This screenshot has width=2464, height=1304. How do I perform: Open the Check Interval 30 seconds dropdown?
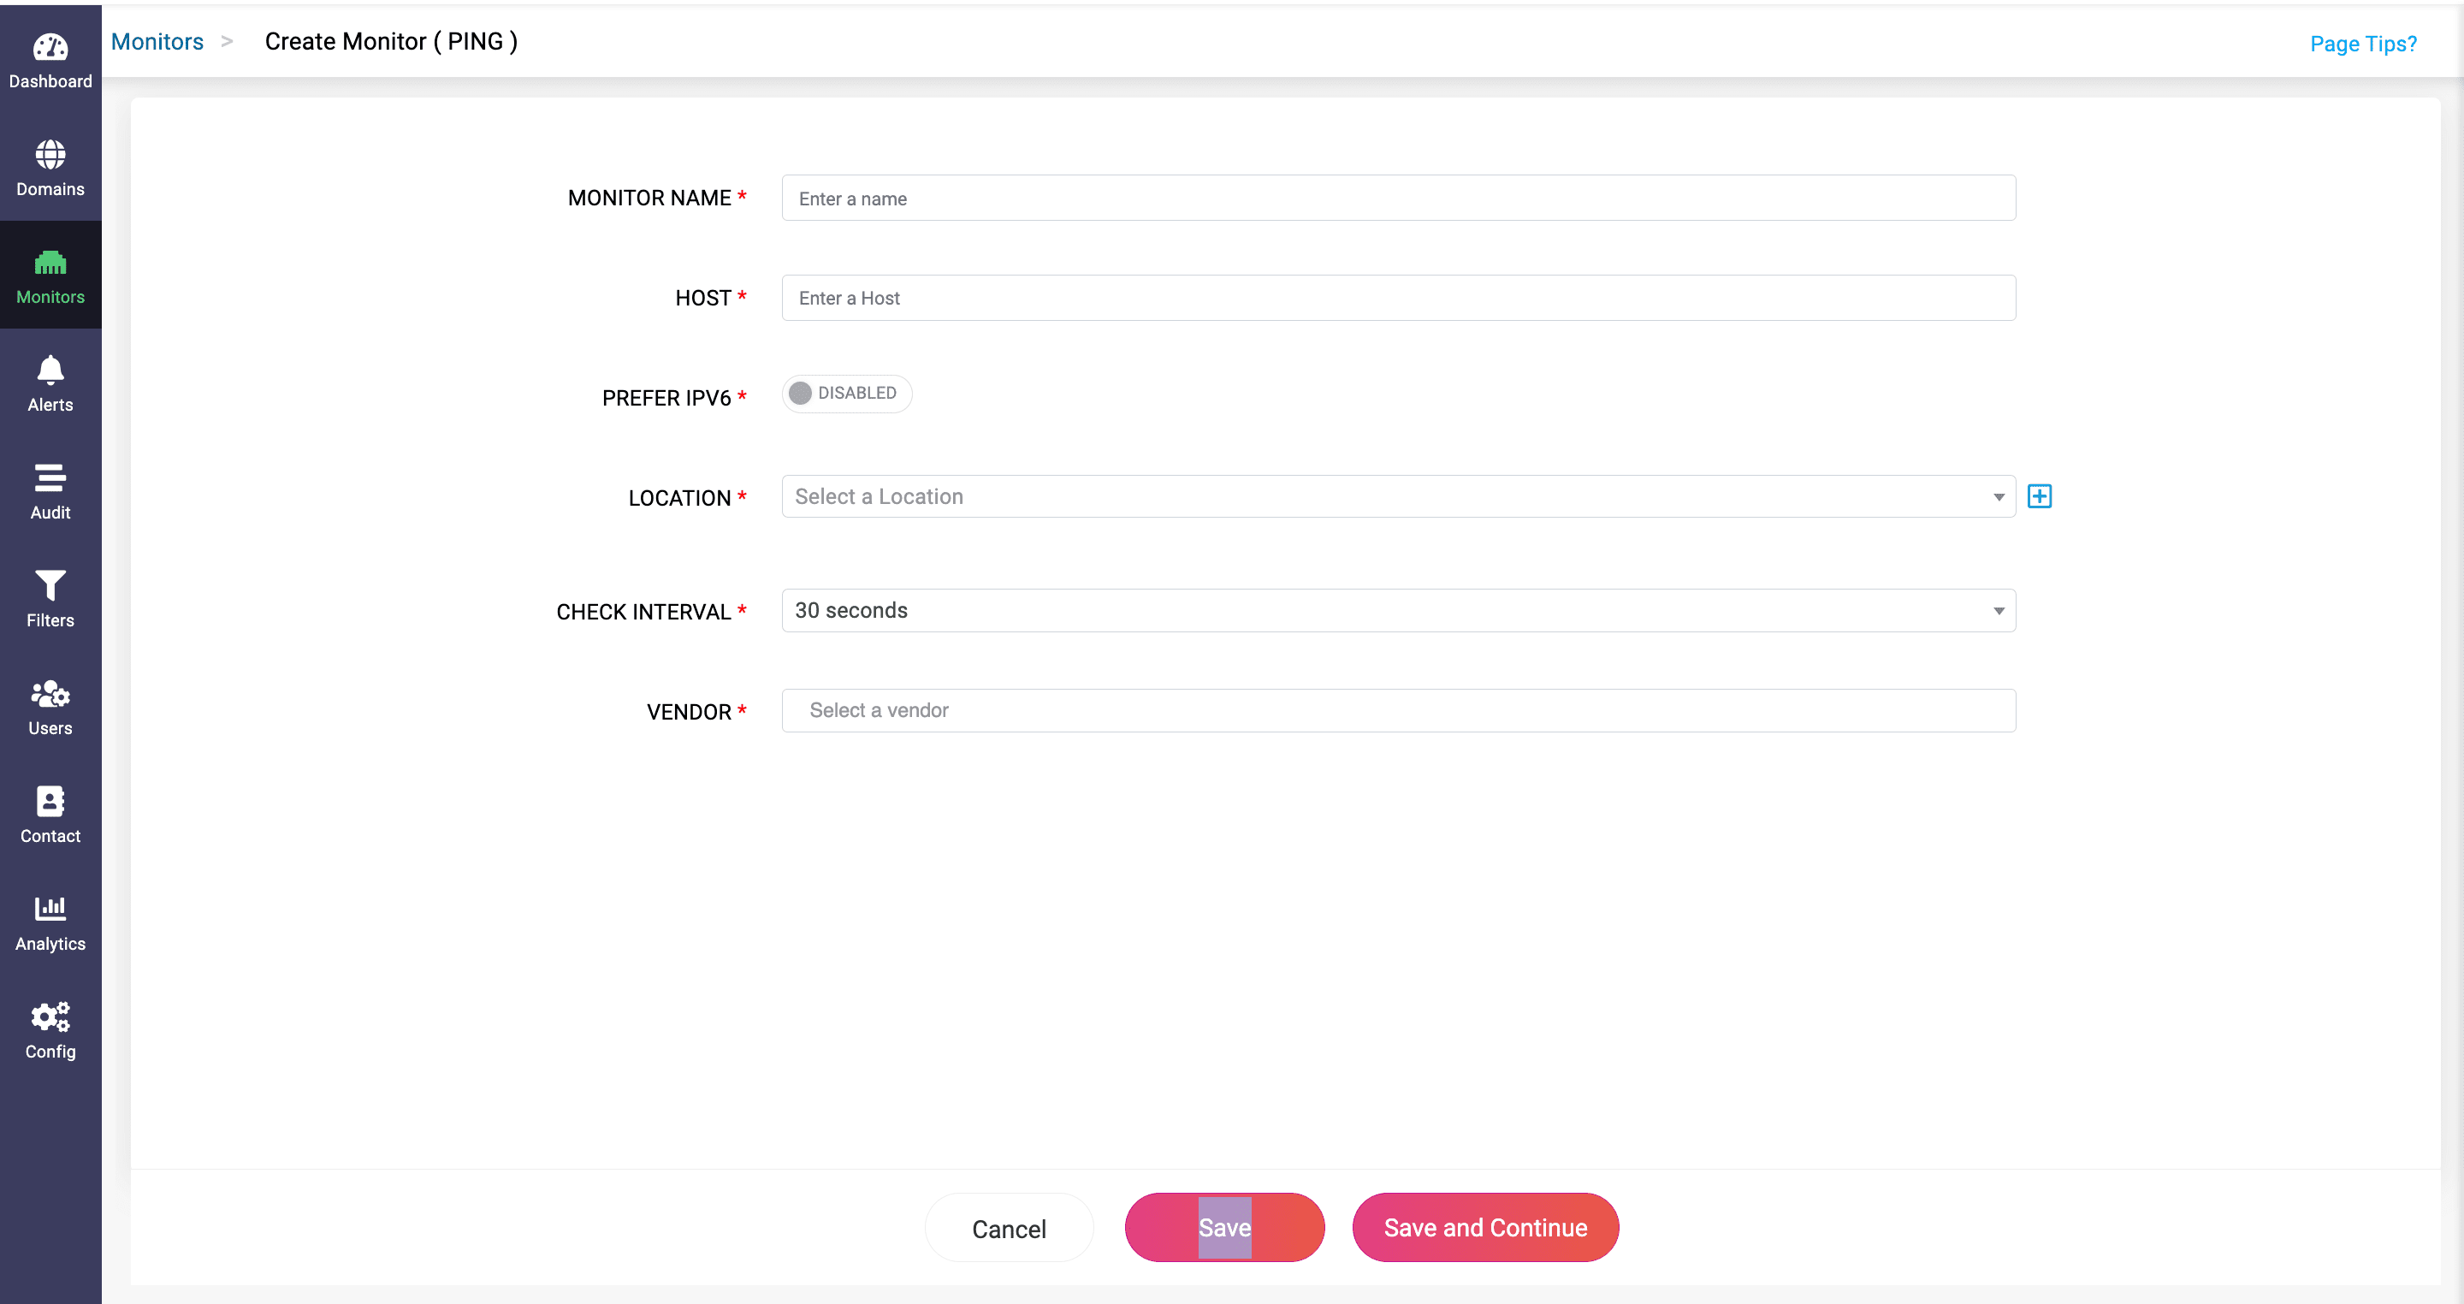1396,610
